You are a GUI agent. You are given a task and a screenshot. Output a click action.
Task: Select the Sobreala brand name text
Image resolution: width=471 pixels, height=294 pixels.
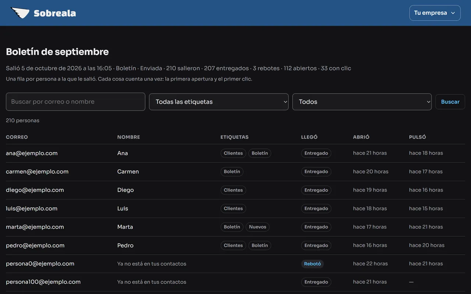point(55,14)
